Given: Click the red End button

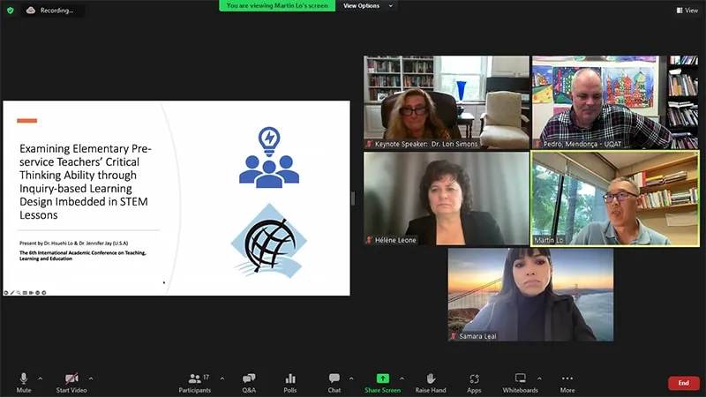Looking at the screenshot, I should coord(683,383).
